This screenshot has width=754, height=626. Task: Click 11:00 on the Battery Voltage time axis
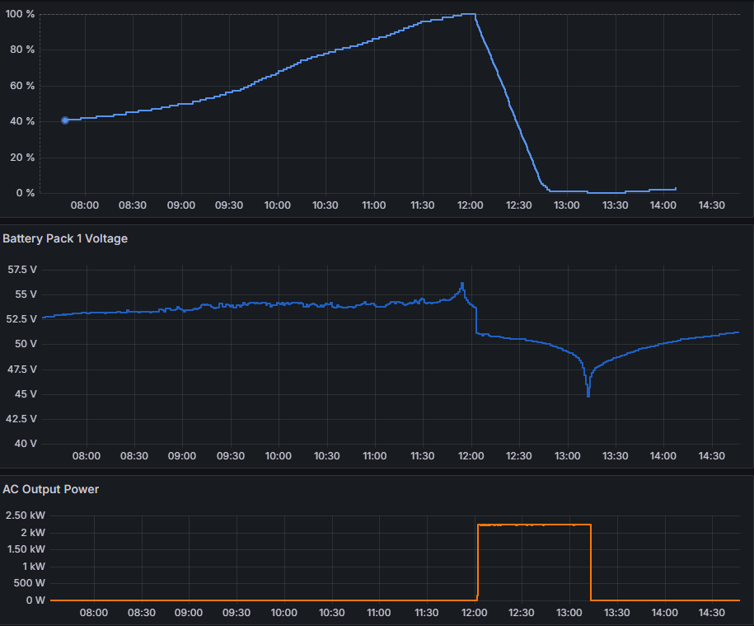(375, 456)
